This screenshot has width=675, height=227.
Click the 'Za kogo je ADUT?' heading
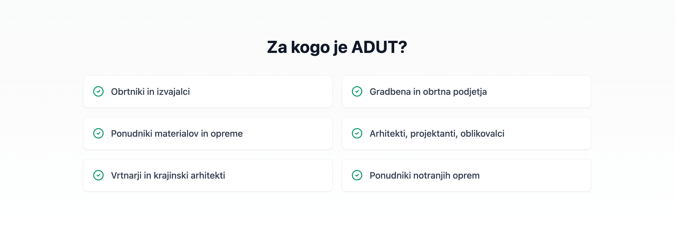coord(337,47)
